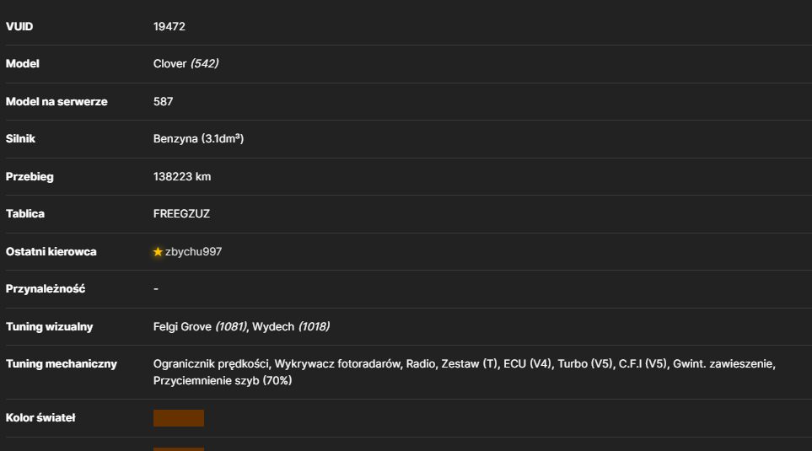Image resolution: width=812 pixels, height=451 pixels.
Task: Click the Ogranicznik prędkości tuning item
Action: point(211,364)
